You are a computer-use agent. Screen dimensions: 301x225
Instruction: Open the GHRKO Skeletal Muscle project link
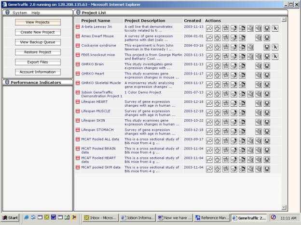click(101, 83)
